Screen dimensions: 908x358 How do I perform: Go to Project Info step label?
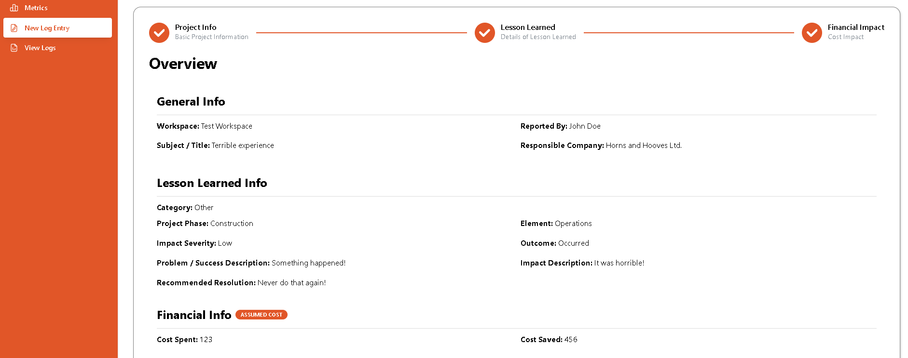[195, 27]
